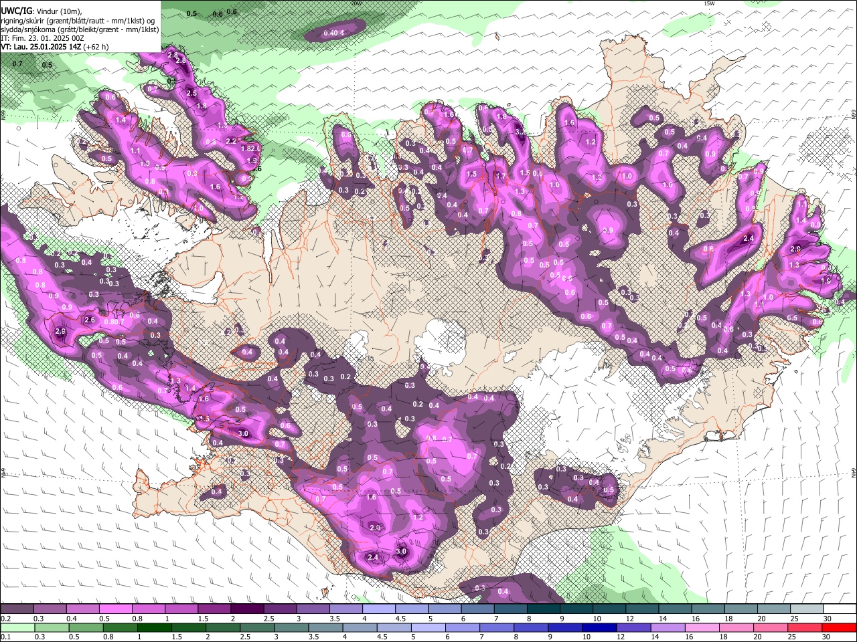The width and height of the screenshot is (857, 642).
Task: Select snow legend swatch between 3 and 3.5
Action: (x=312, y=609)
